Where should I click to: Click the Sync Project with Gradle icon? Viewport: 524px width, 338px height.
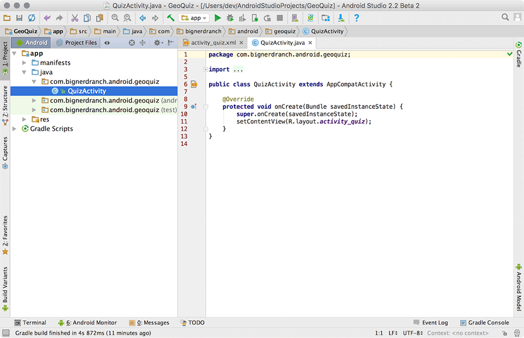coord(310,18)
